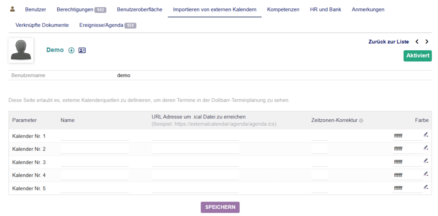
Task: Switch to the HR und Bank tab
Action: click(x=326, y=9)
